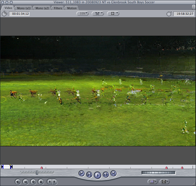Switch to the Filters tab
196x186 pixels.
coord(58,8)
